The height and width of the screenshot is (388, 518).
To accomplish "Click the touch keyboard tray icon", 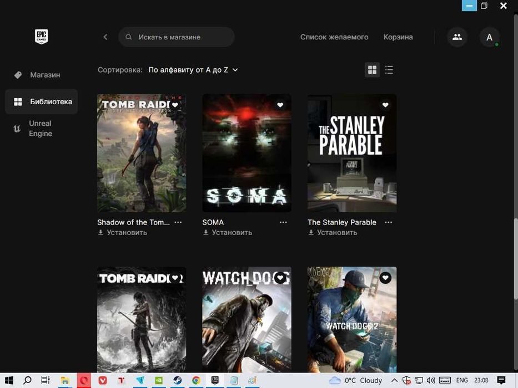I will pyautogui.click(x=445, y=380).
